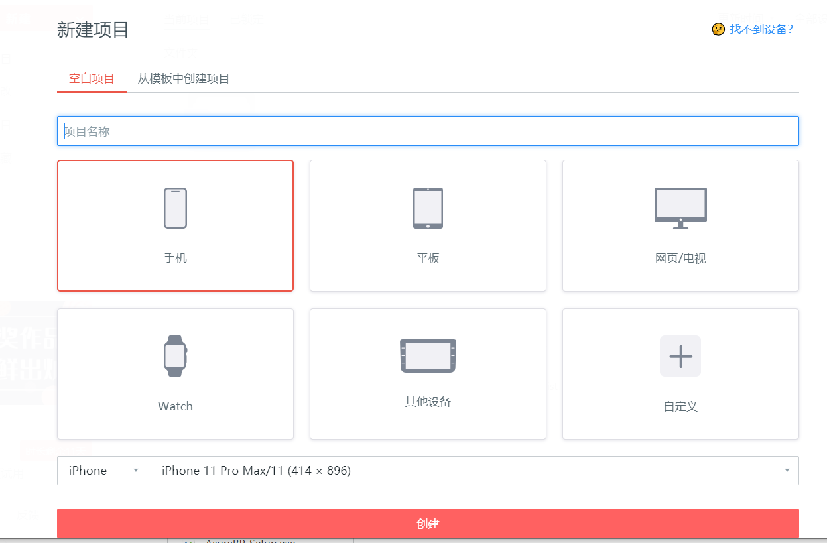This screenshot has width=827, height=543.
Task: Click the arrow of the model size dropdown
Action: (x=787, y=471)
